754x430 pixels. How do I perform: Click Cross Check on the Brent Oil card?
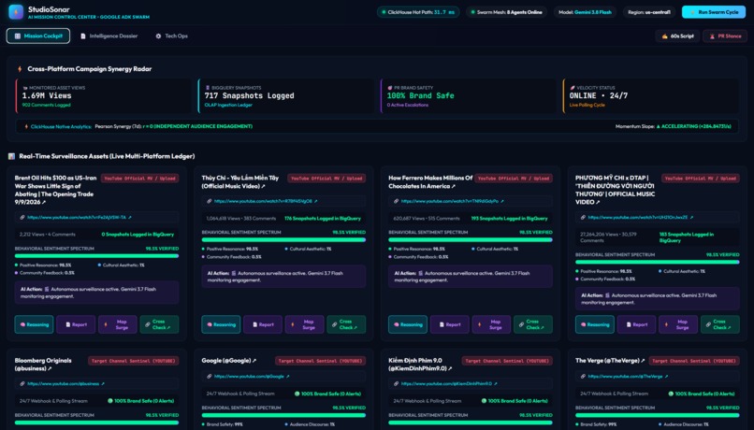coord(159,324)
